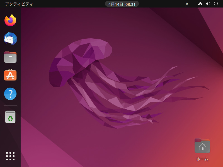Viewport: 223px width, 167px height.
Task: Open Ubuntu Software store
Action: (10, 75)
